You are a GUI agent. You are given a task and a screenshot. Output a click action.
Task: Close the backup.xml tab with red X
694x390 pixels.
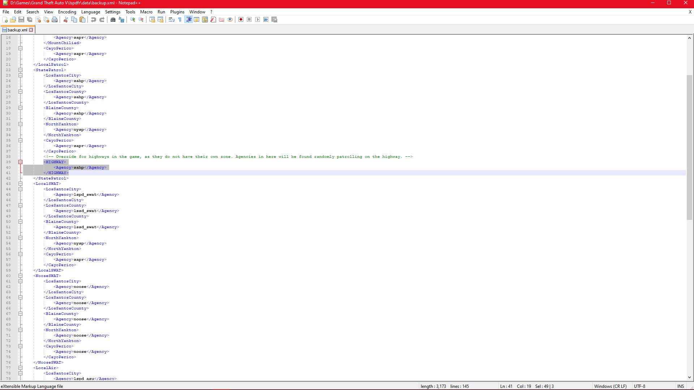(31, 30)
